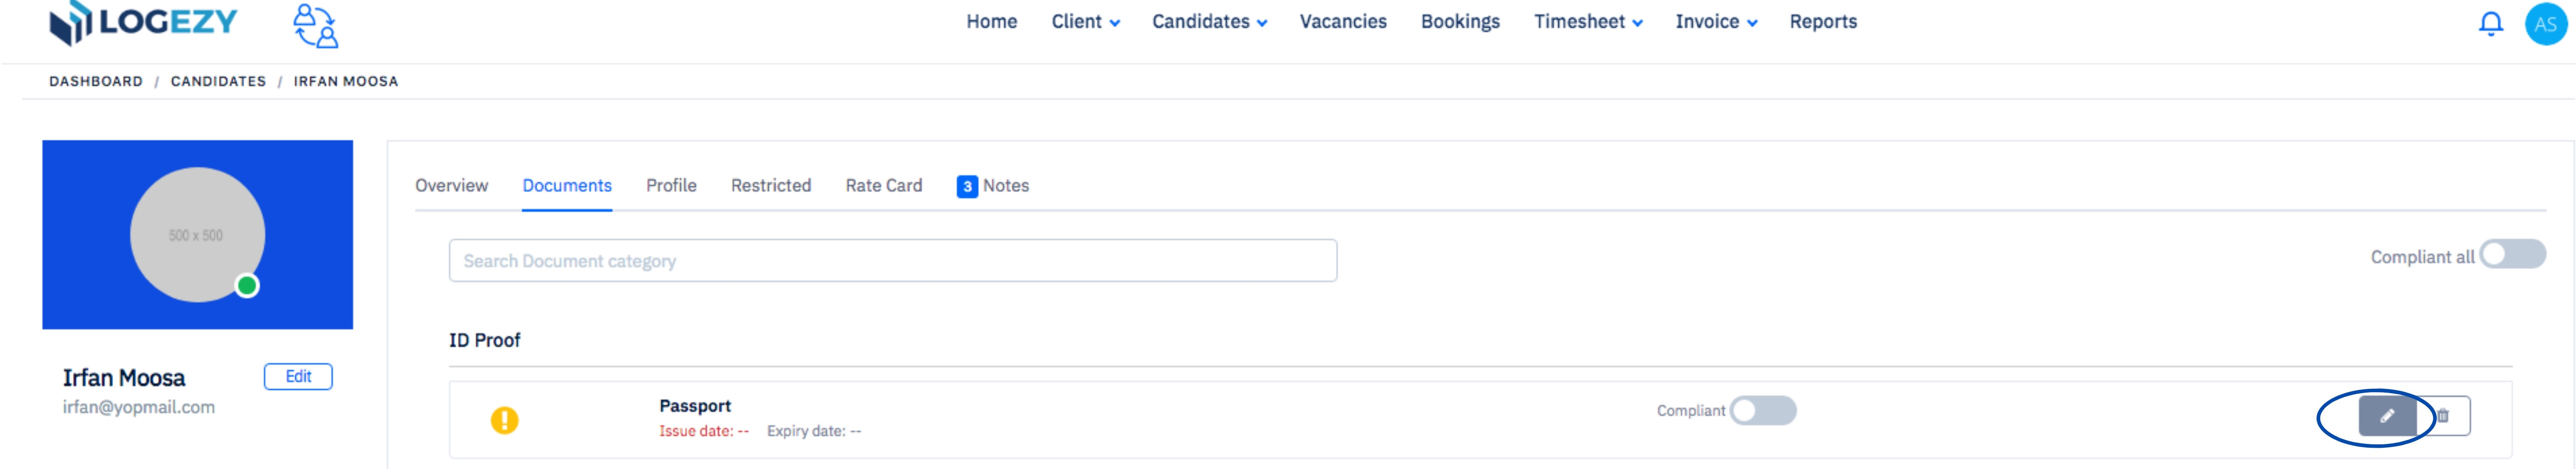This screenshot has height=469, width=2576.
Task: Click the Edit button beside Irfan Moosa
Action: [298, 377]
